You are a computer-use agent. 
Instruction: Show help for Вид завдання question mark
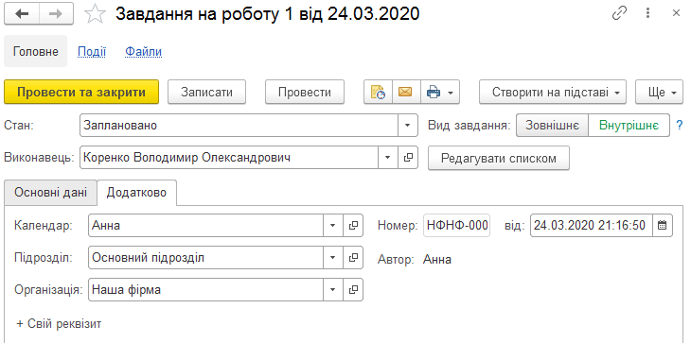coord(679,126)
